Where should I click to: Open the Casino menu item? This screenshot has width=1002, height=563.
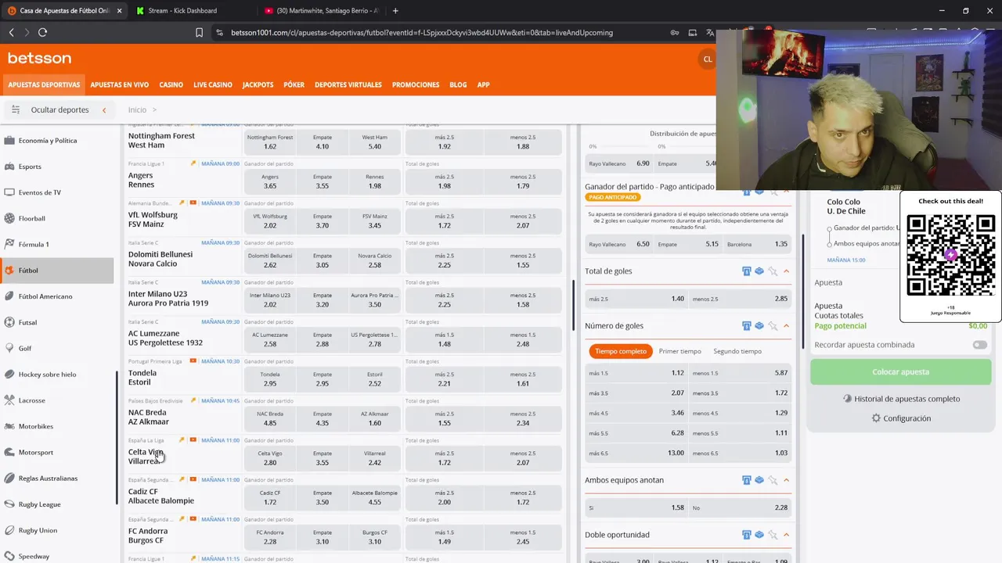point(171,84)
